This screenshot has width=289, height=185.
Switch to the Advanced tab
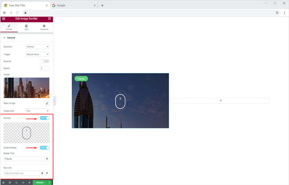(44, 27)
